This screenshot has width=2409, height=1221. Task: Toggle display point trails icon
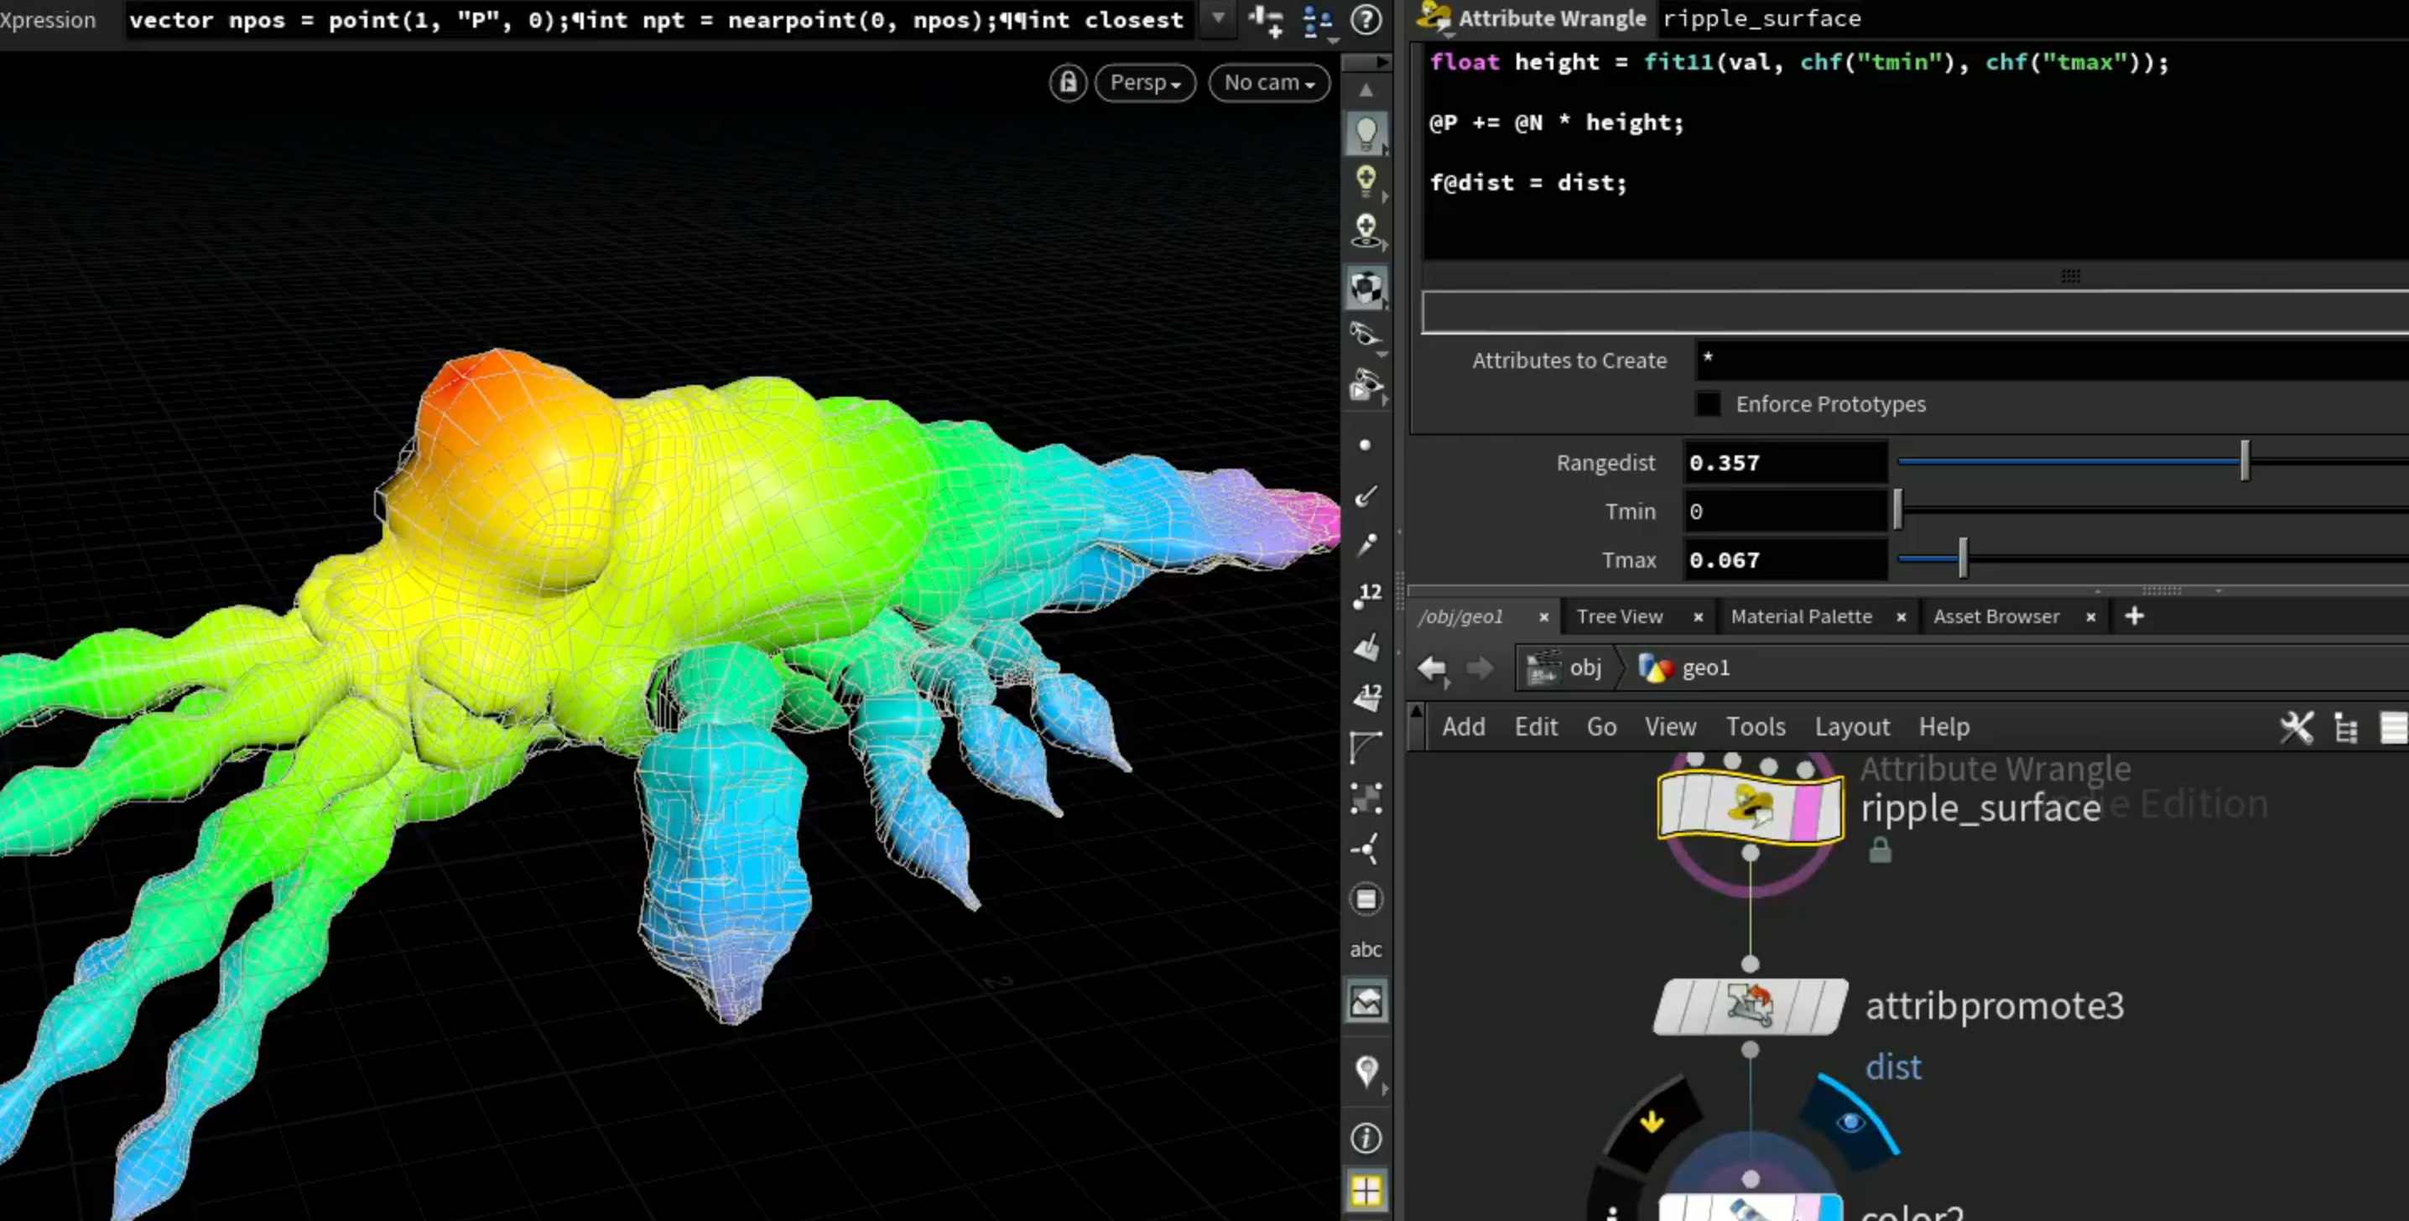1366,545
